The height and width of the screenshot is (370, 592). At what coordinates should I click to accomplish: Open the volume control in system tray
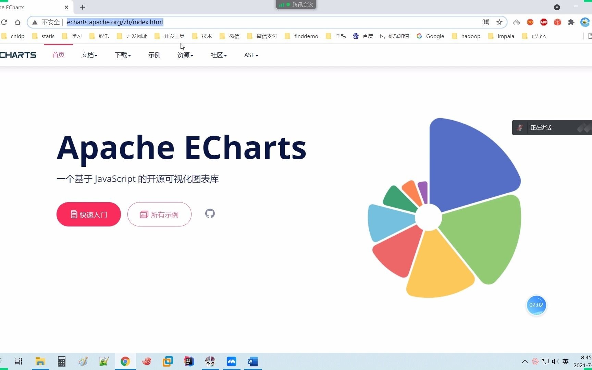pyautogui.click(x=555, y=361)
